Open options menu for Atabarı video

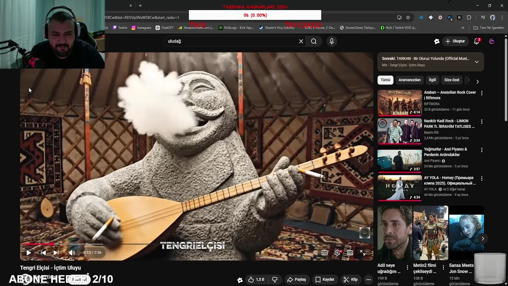[x=481, y=93]
